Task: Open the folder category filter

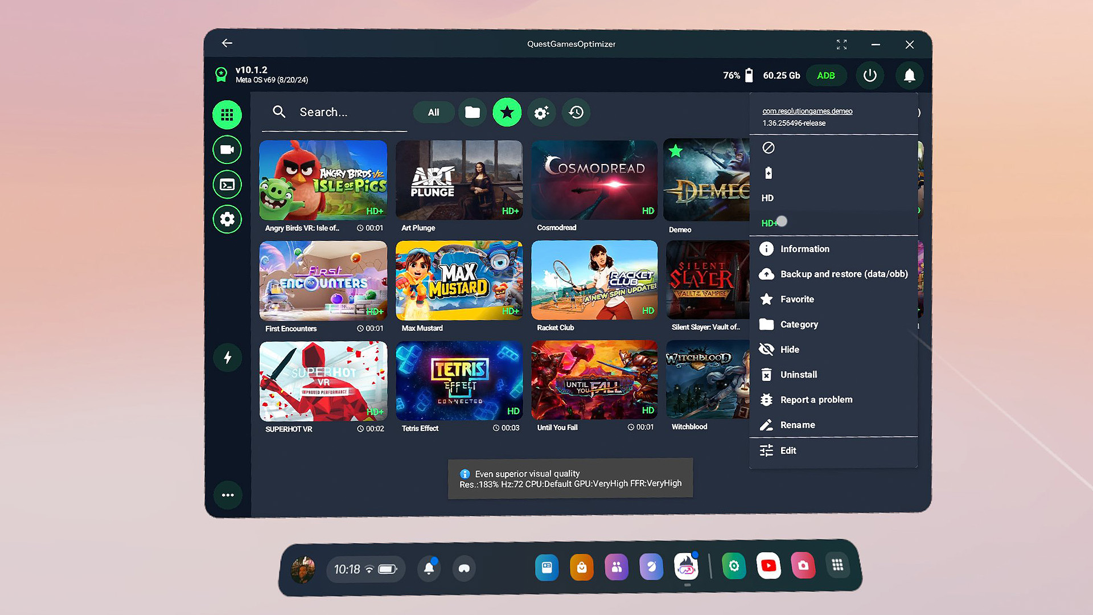Action: coord(472,112)
